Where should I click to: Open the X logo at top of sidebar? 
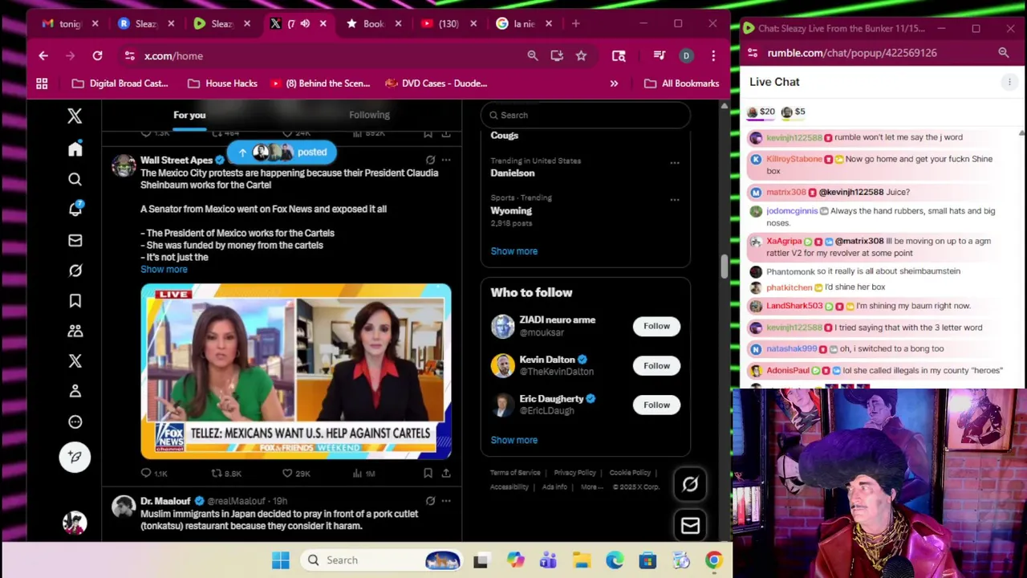(x=75, y=116)
